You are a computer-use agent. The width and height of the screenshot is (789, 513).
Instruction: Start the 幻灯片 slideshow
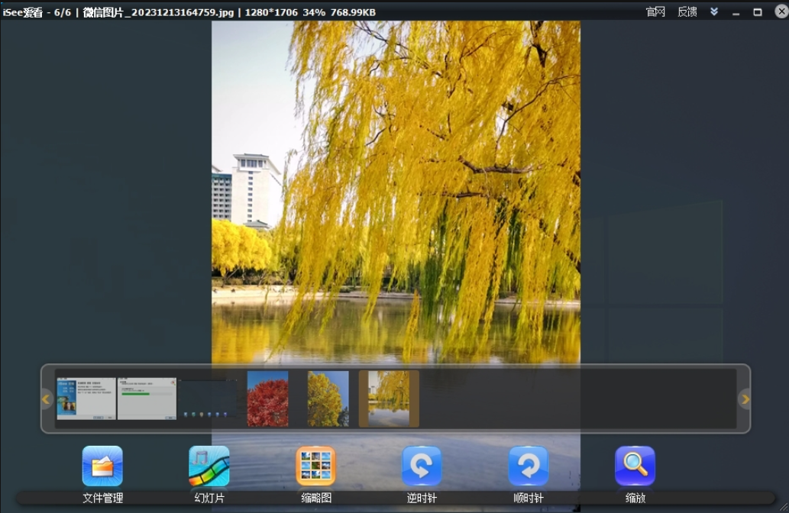pyautogui.click(x=208, y=466)
